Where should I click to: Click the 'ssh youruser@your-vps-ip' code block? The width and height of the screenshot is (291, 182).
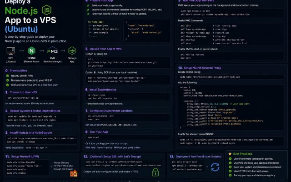click(41, 98)
